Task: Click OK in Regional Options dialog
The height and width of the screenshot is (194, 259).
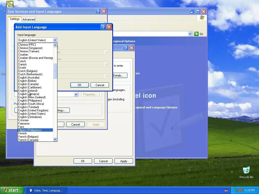Action: tap(83, 161)
